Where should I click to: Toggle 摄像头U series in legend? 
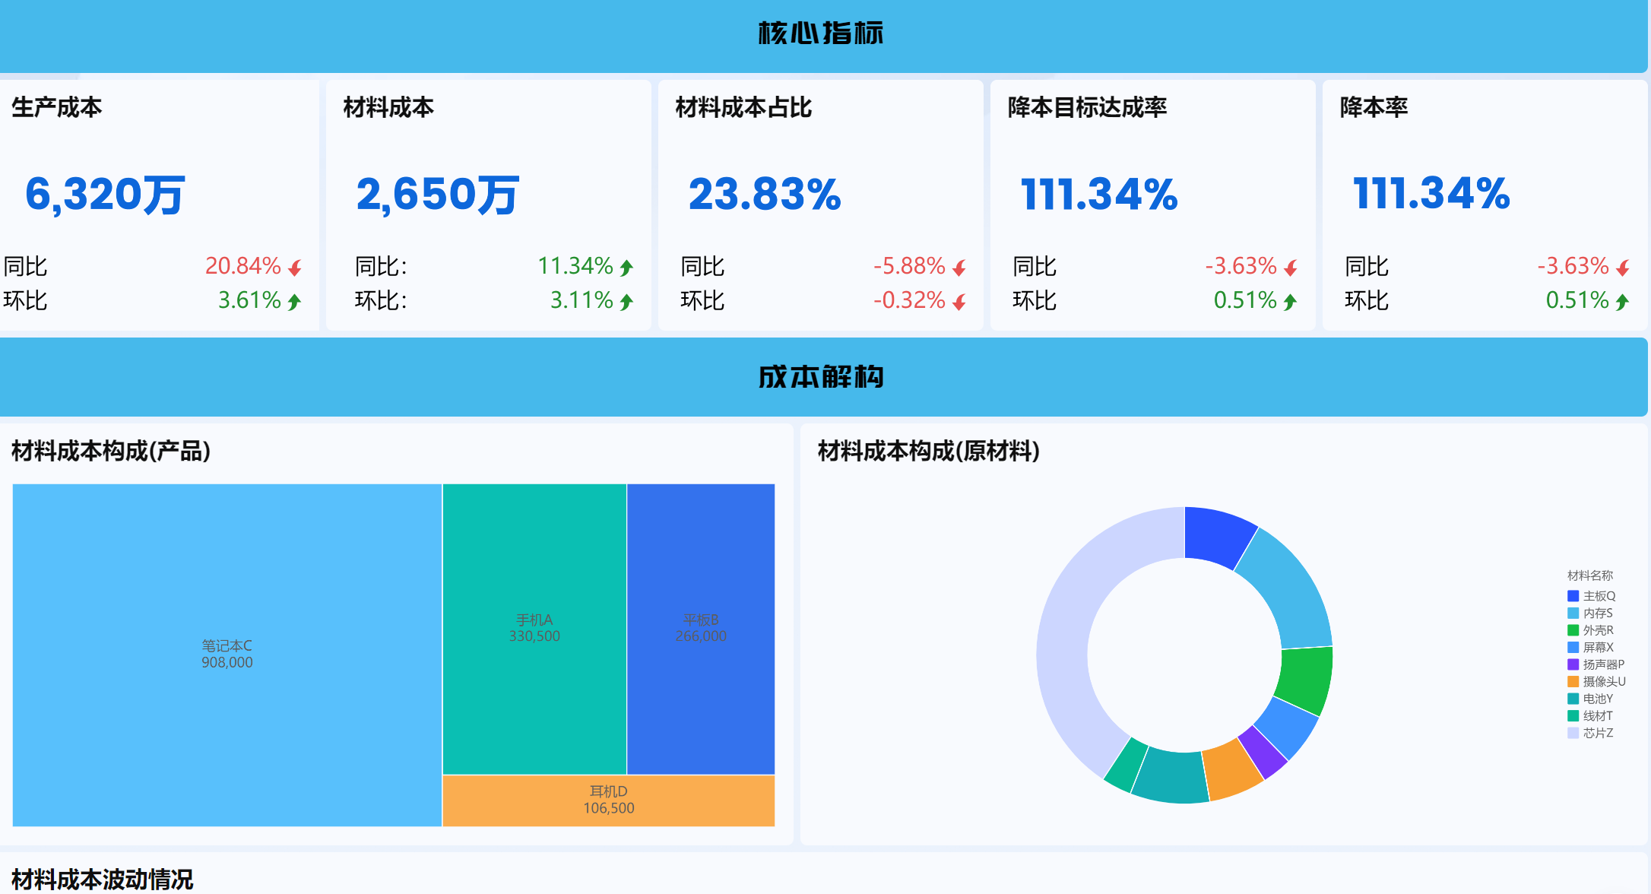pos(1604,681)
